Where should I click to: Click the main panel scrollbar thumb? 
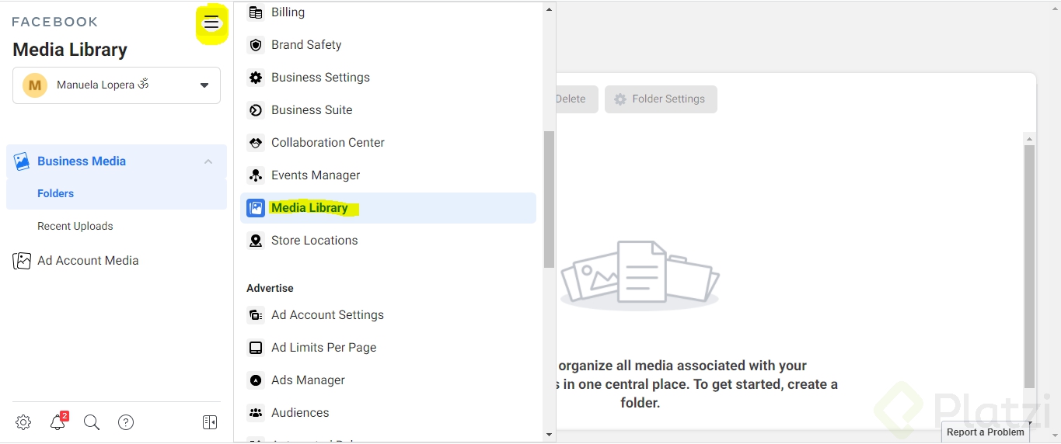coord(1029,266)
